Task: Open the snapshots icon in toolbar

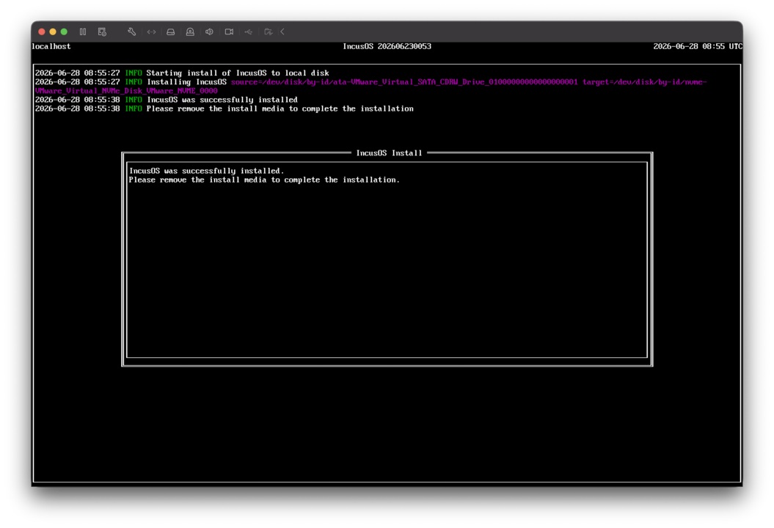Action: tap(102, 32)
